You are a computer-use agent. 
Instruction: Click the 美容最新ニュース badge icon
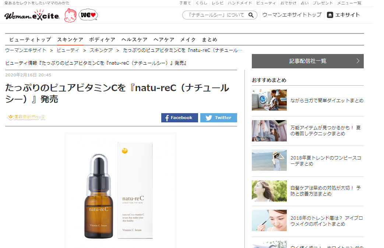[x=26, y=118]
